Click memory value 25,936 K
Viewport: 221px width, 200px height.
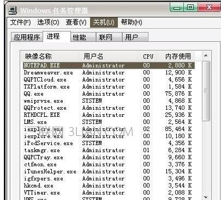(178, 115)
